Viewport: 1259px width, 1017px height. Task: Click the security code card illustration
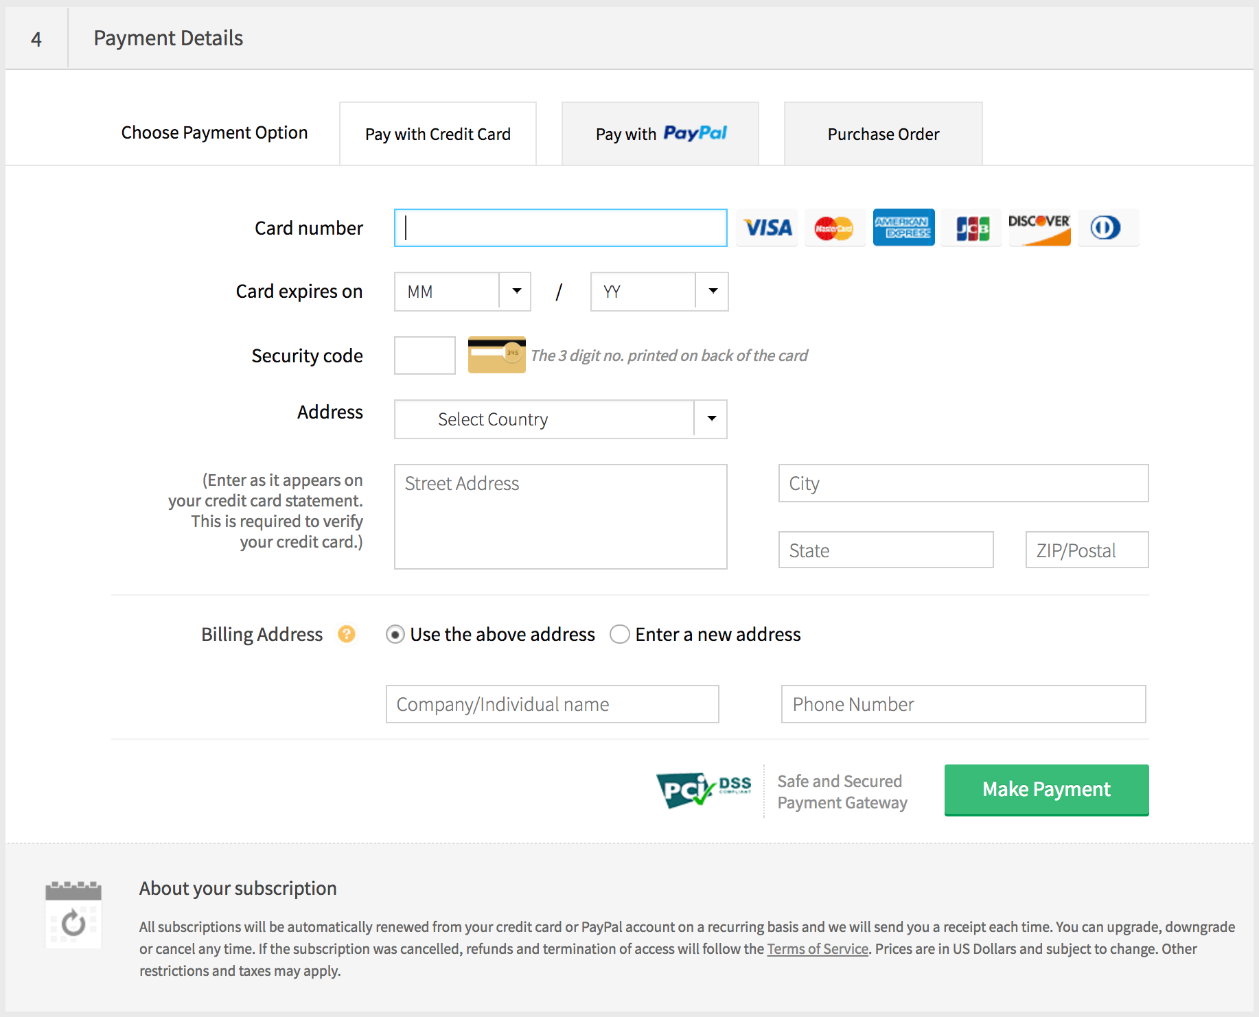tap(496, 355)
